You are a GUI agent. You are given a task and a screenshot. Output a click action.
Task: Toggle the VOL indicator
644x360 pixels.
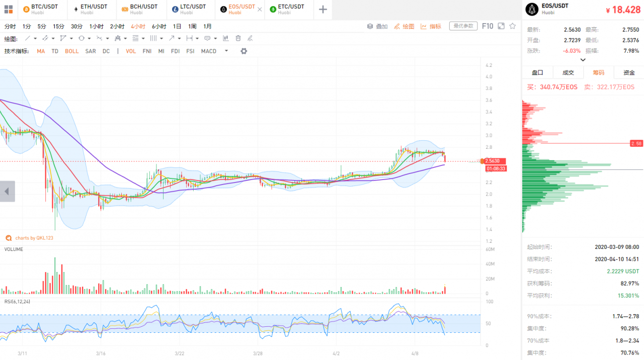[131, 51]
